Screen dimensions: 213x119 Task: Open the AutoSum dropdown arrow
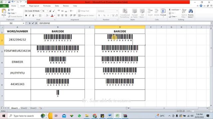180,10
